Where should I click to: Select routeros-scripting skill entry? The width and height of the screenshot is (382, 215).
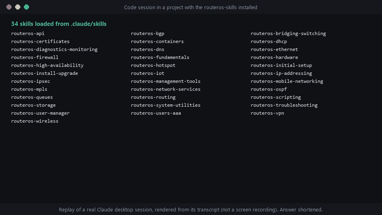(x=276, y=97)
